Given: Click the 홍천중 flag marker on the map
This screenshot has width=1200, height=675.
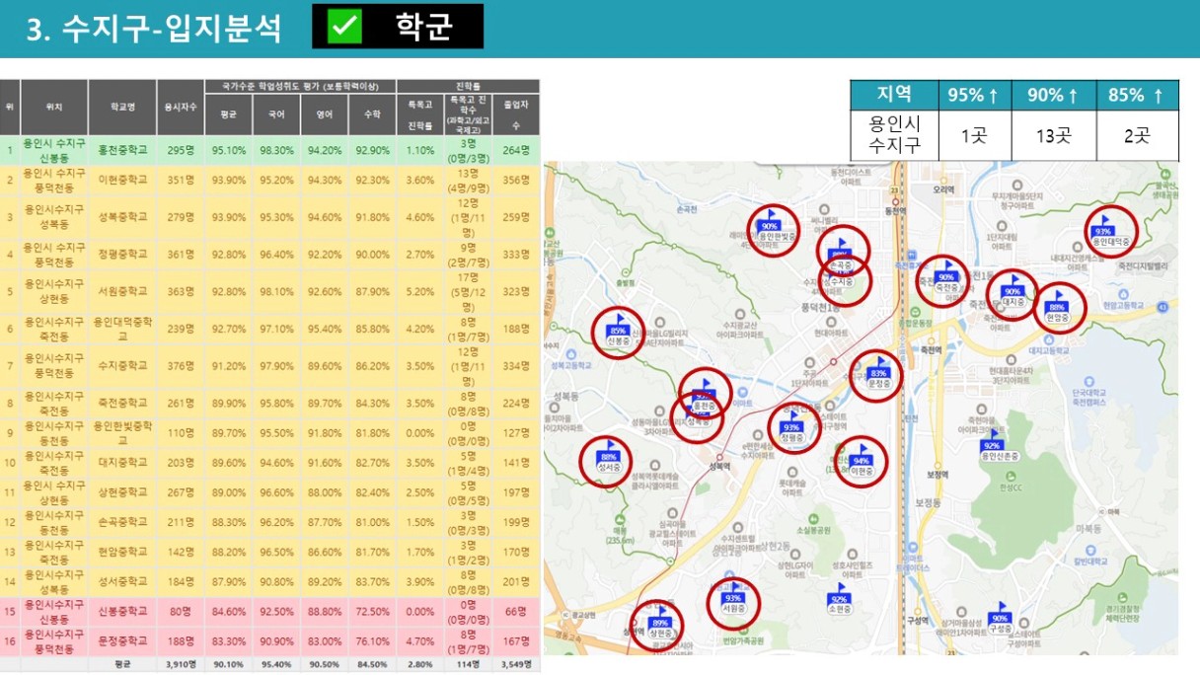Looking at the screenshot, I should [x=704, y=393].
